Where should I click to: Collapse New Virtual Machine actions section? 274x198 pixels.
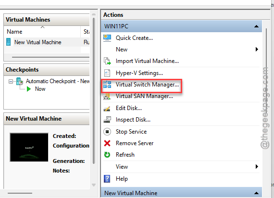click(256, 193)
